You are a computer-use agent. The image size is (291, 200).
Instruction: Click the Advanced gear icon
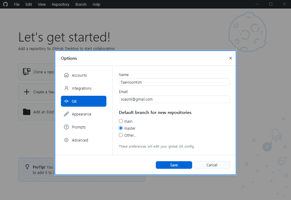(66, 140)
